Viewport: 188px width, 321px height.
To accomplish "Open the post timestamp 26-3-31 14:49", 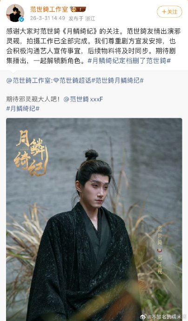I will coord(47,18).
